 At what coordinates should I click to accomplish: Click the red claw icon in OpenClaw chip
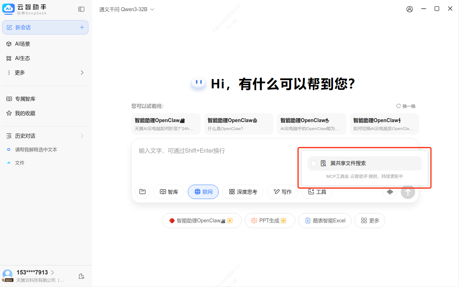[172, 221]
